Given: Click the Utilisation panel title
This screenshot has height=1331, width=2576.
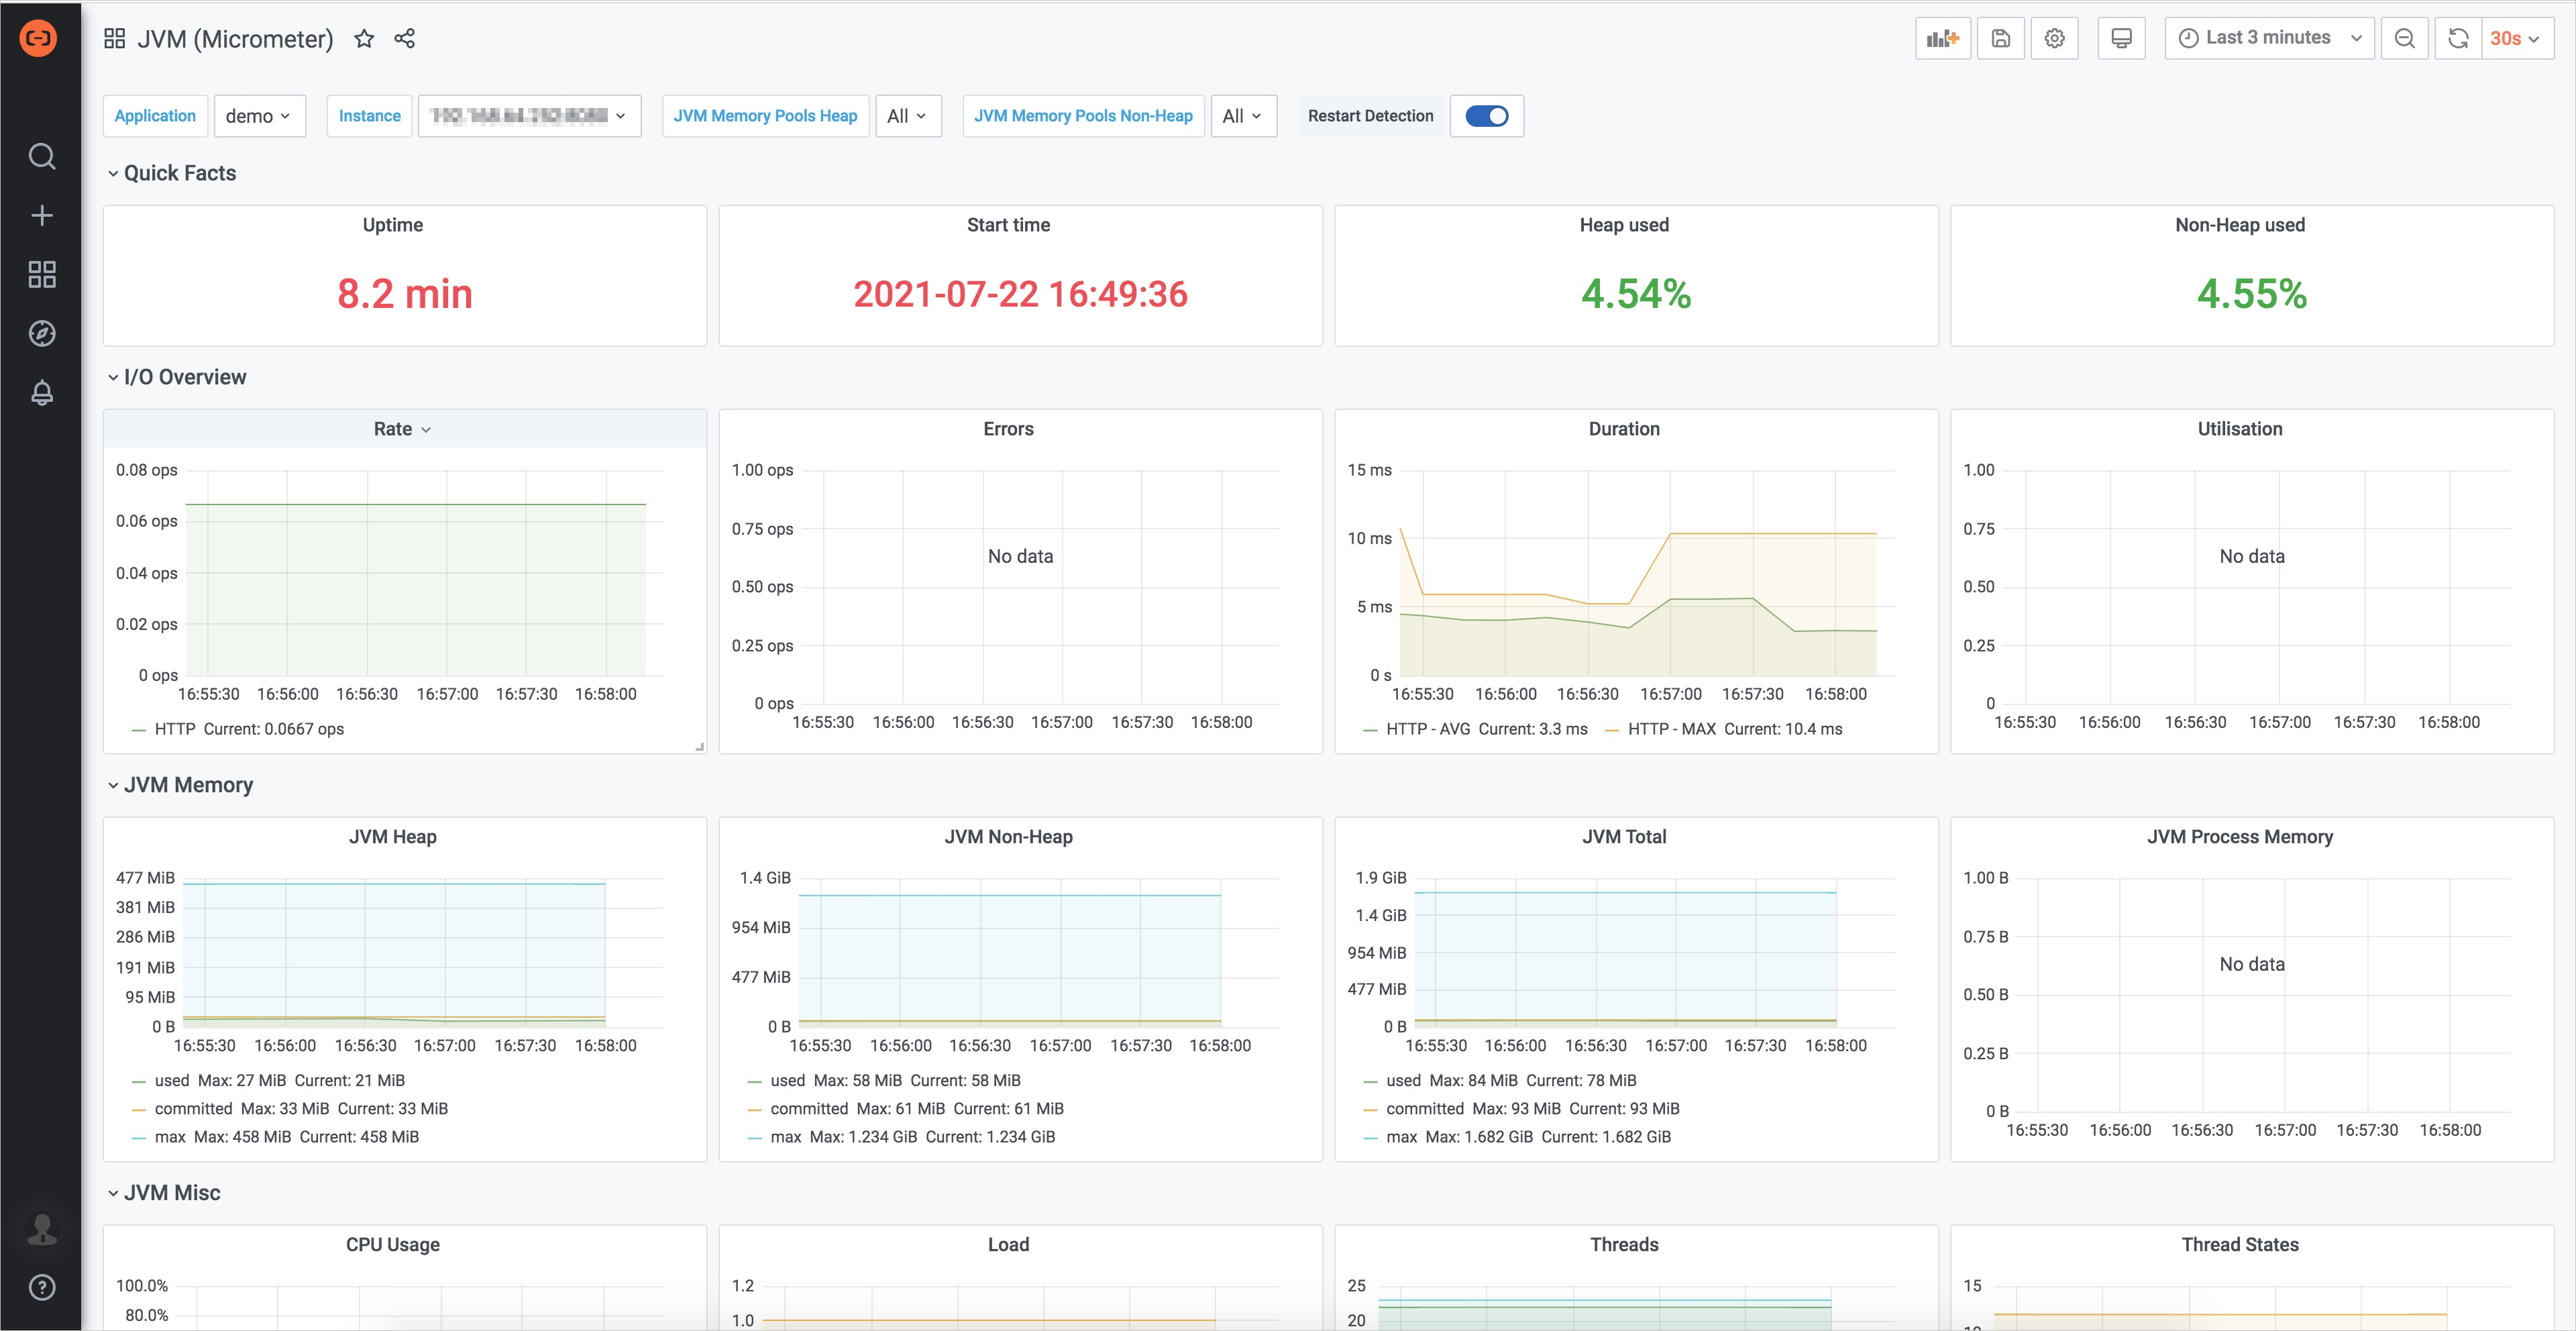Looking at the screenshot, I should click(x=2240, y=429).
